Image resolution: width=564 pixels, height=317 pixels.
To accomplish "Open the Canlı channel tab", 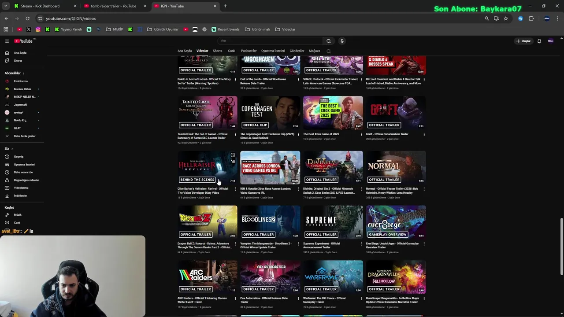I will (231, 51).
